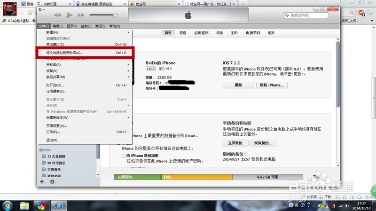
Task: Click the rewind previous track button
Action: point(57,15)
